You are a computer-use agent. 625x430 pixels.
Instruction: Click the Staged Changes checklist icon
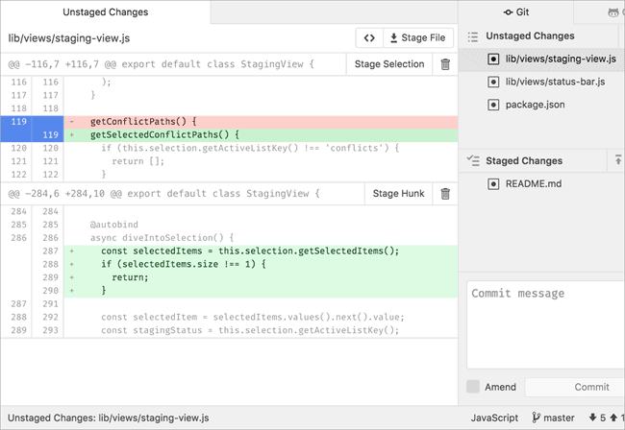pos(472,160)
